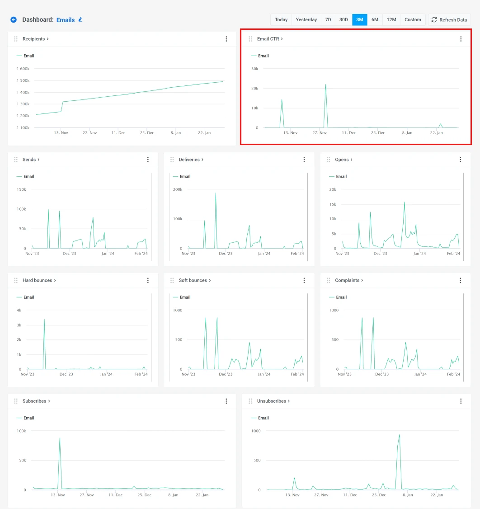
Task: Toggle the Email legend on the Sends chart
Action: (25, 176)
